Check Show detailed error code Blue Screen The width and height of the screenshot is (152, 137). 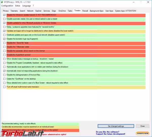pos(4,83)
